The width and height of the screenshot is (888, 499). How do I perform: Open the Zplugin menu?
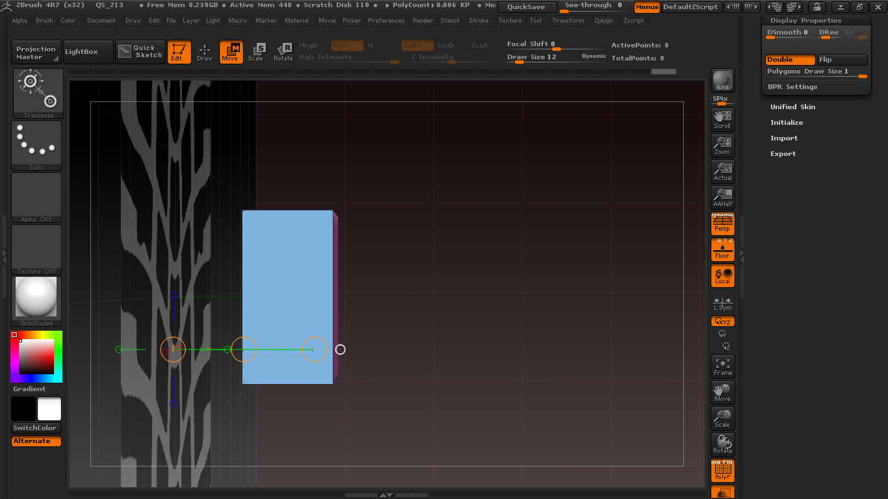pyautogui.click(x=604, y=21)
